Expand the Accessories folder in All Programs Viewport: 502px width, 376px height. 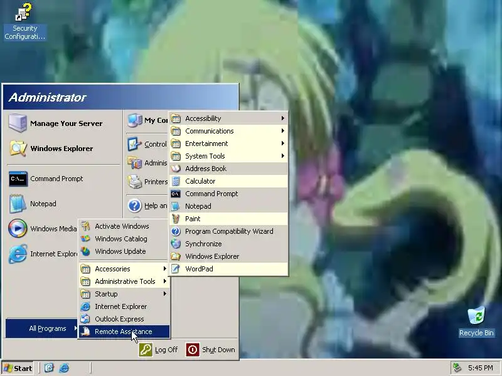pyautogui.click(x=124, y=269)
